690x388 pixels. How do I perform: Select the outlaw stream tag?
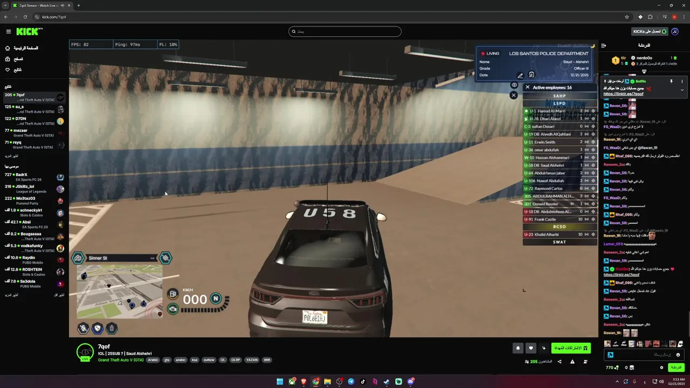(209, 360)
